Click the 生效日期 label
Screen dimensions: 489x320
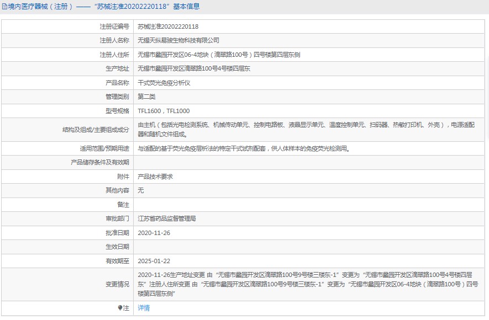click(x=117, y=247)
